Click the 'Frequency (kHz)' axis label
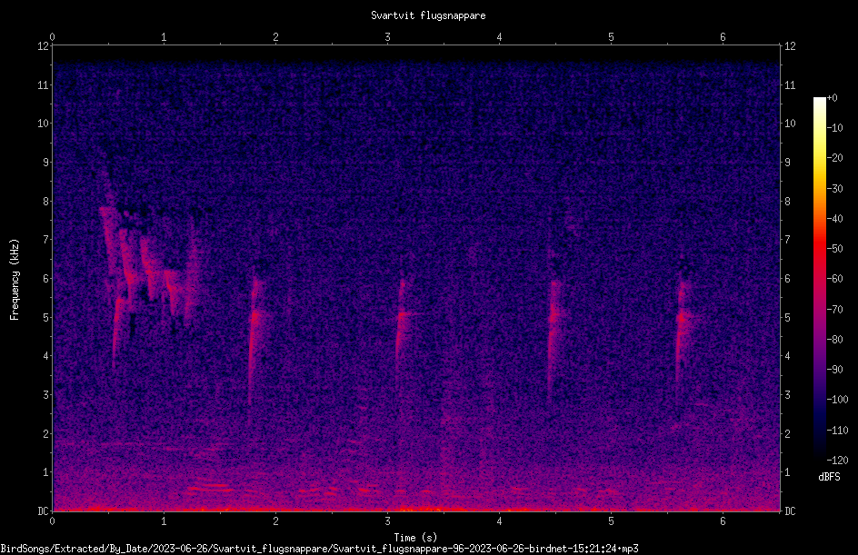Screen dimensions: 858x555 coord(15,280)
